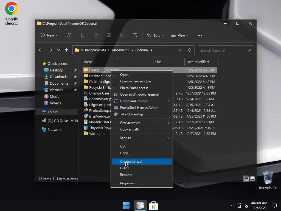The height and width of the screenshot is (211, 281).
Task: Select This PC in navigation pane
Action: [x=53, y=112]
